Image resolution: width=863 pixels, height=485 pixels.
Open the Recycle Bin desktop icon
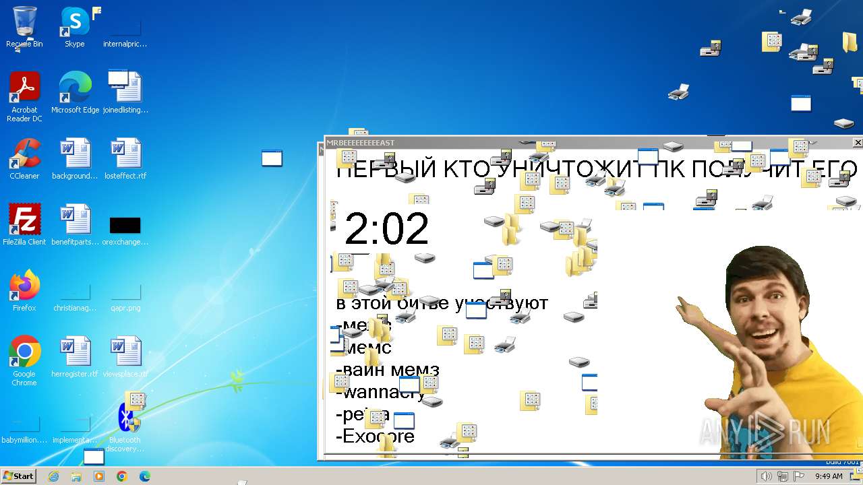24,27
